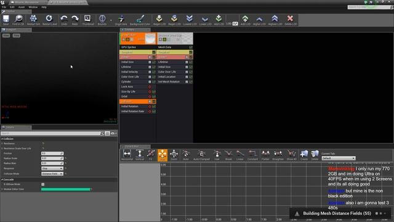This screenshot has width=394, height=222.
Task: Set curve tangent to User
Action: coord(217,155)
